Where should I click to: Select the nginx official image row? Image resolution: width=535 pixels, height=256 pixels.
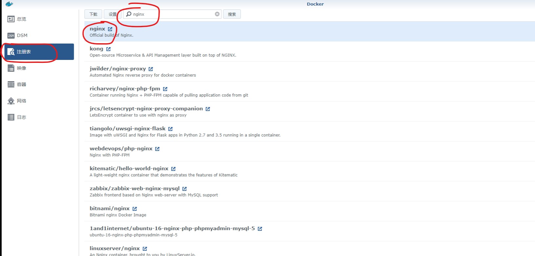[309, 32]
